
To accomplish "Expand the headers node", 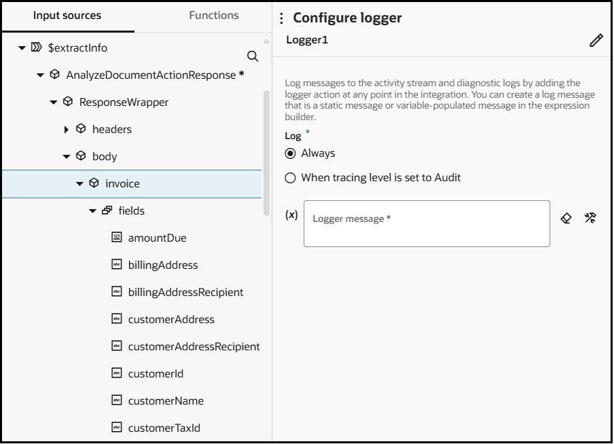I will point(66,129).
